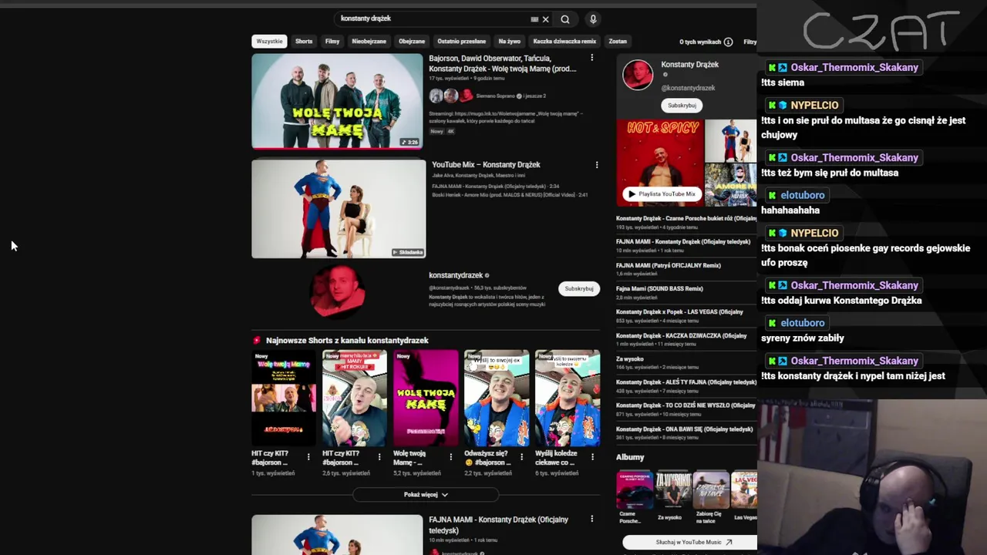Open 'Wyślij koledze' short thumbnail

tap(568, 399)
